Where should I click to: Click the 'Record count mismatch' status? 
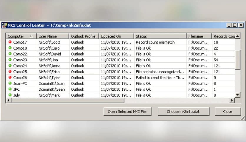click(155, 42)
